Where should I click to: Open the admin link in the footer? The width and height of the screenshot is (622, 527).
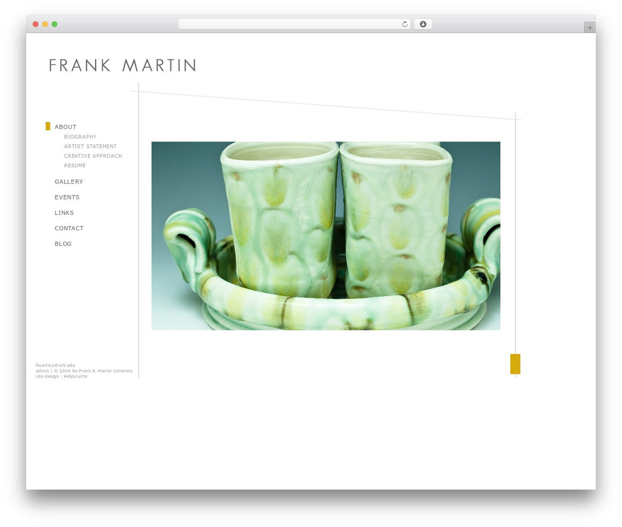pos(42,371)
